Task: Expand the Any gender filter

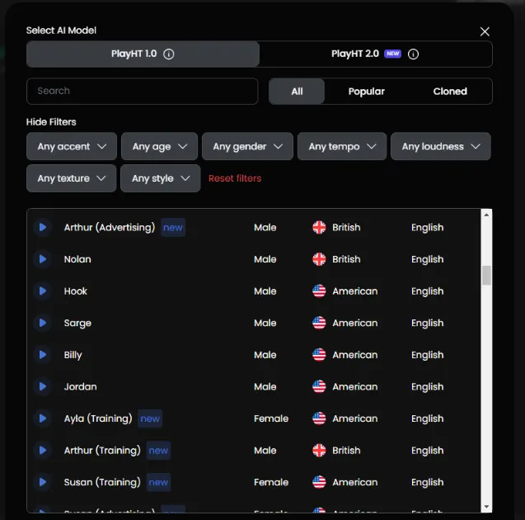Action: (x=247, y=146)
